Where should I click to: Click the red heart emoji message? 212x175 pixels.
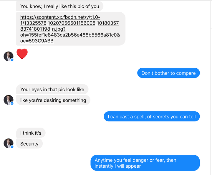click(x=22, y=54)
